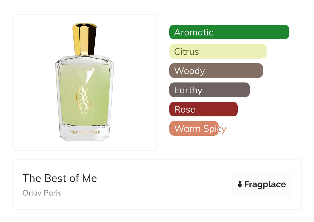Click the gold faceted bottle cap
The width and height of the screenshot is (314, 222).
pos(85,39)
